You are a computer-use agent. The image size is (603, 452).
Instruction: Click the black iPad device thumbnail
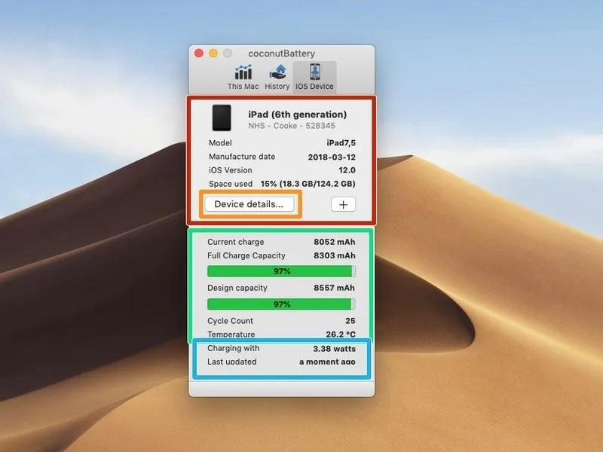(x=222, y=118)
